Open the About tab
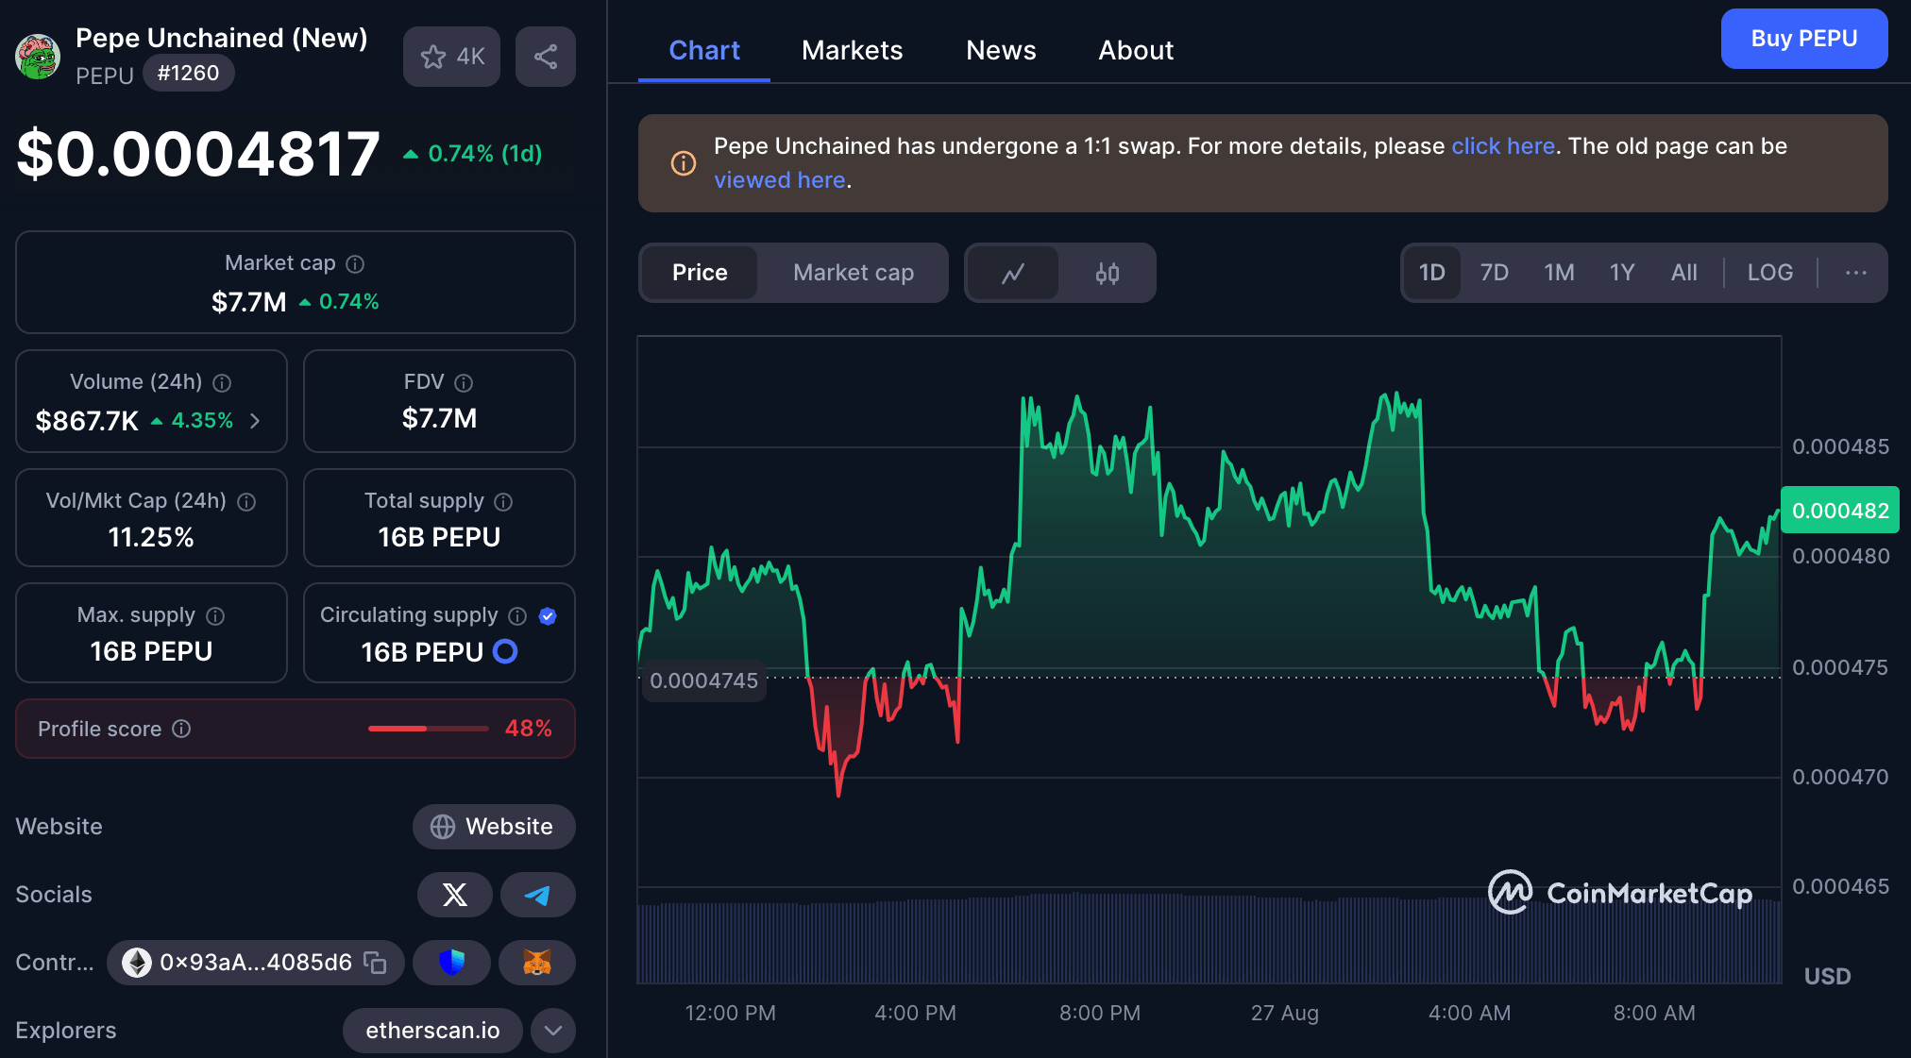This screenshot has height=1058, width=1911. click(x=1136, y=50)
